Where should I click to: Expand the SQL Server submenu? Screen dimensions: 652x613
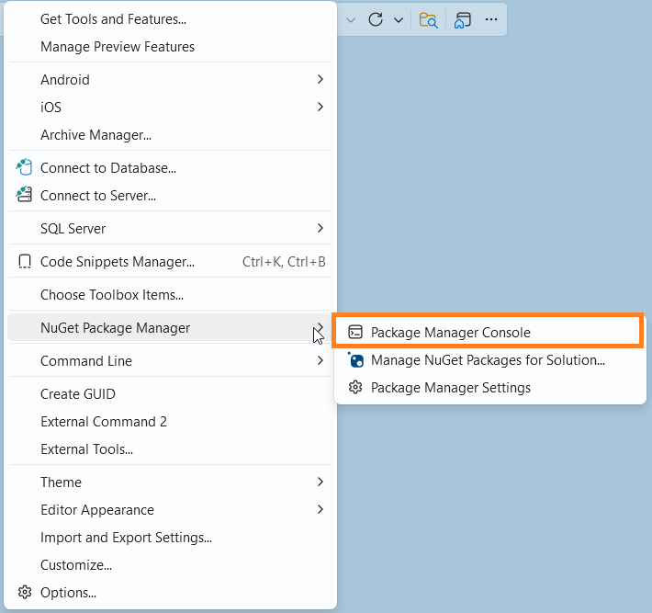(170, 229)
